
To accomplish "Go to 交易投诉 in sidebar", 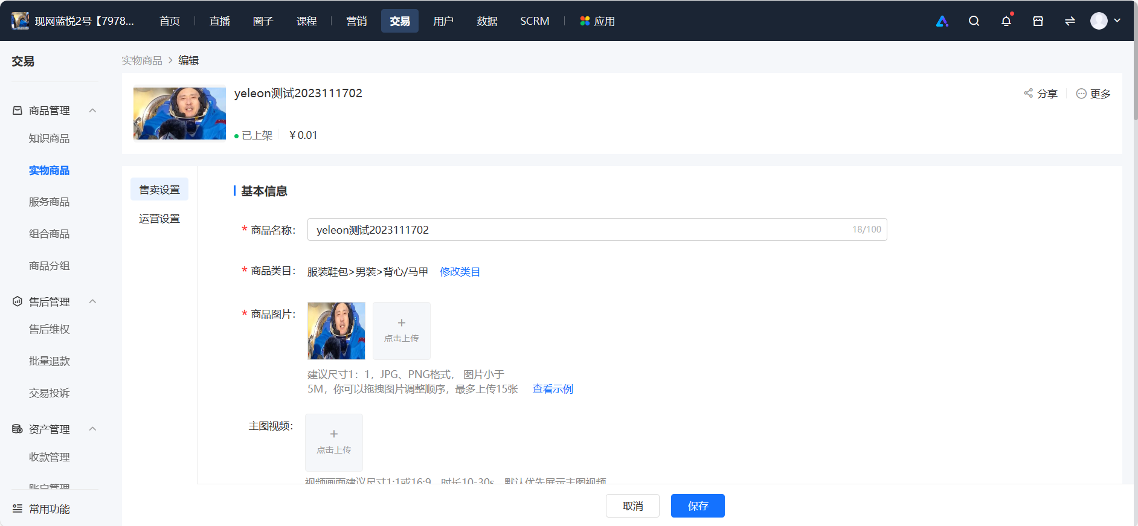I will (50, 393).
